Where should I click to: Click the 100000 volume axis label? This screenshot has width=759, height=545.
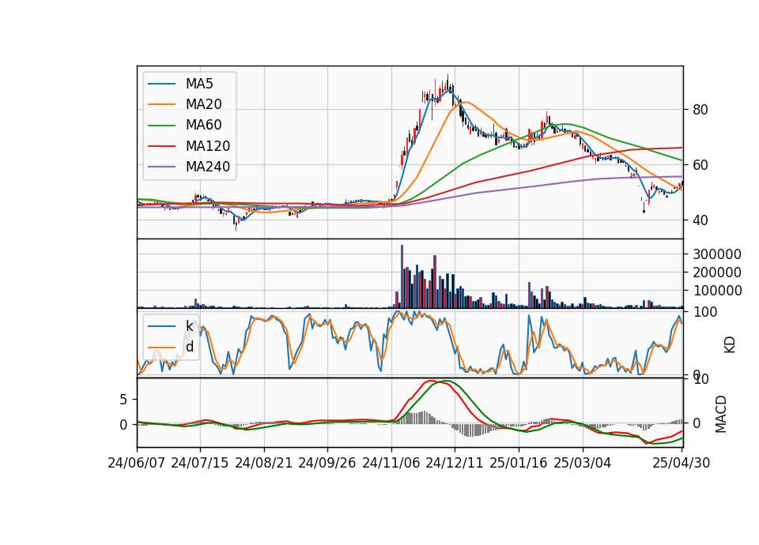(717, 291)
